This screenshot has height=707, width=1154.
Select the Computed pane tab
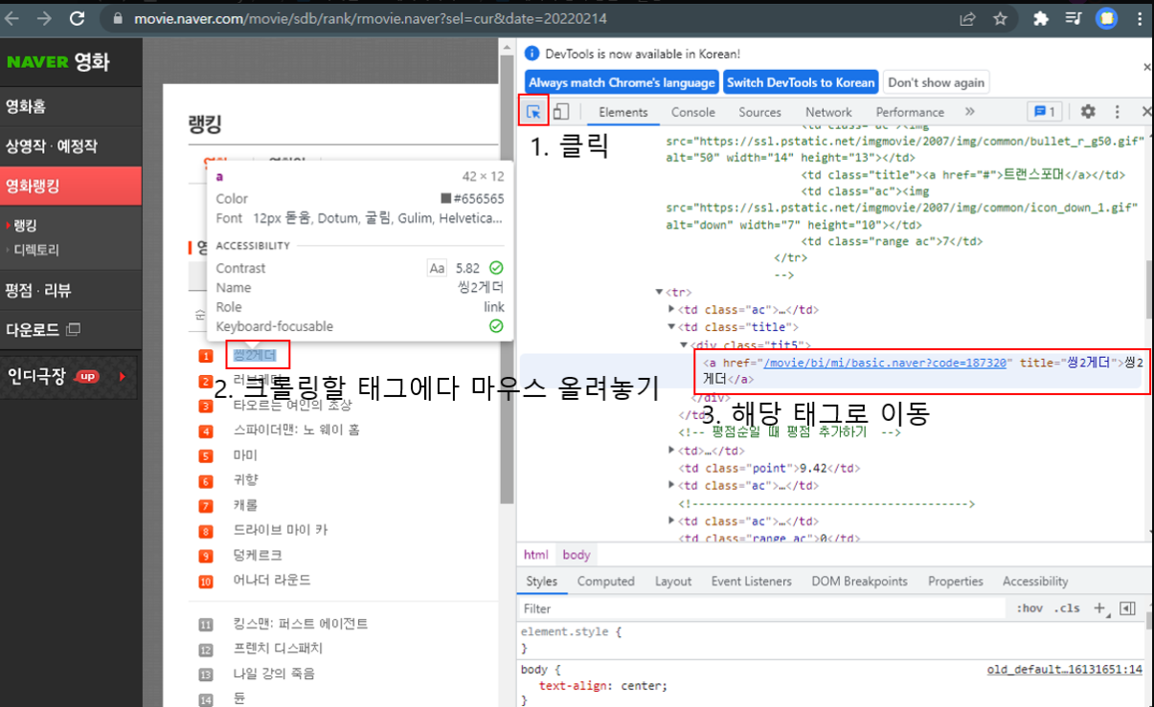click(x=605, y=581)
